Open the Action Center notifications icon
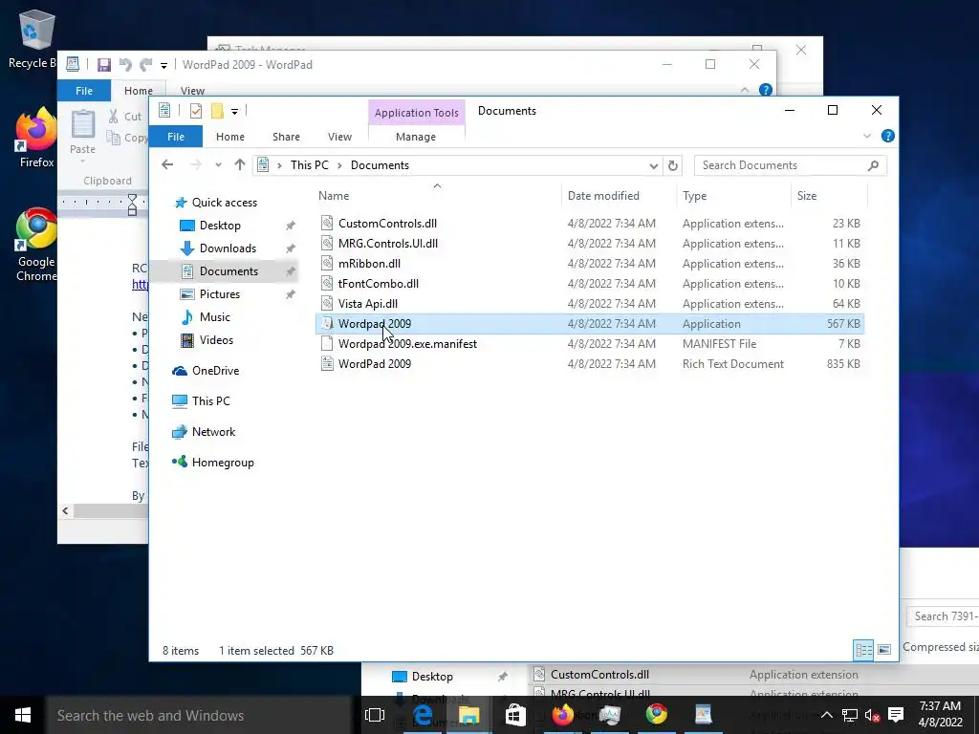 [895, 715]
